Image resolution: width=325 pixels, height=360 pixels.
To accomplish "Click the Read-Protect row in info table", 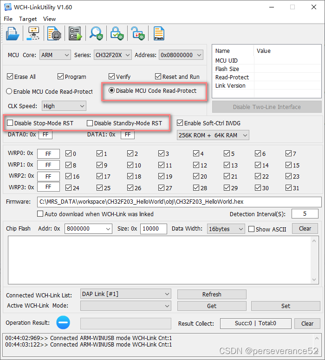I will pos(266,77).
